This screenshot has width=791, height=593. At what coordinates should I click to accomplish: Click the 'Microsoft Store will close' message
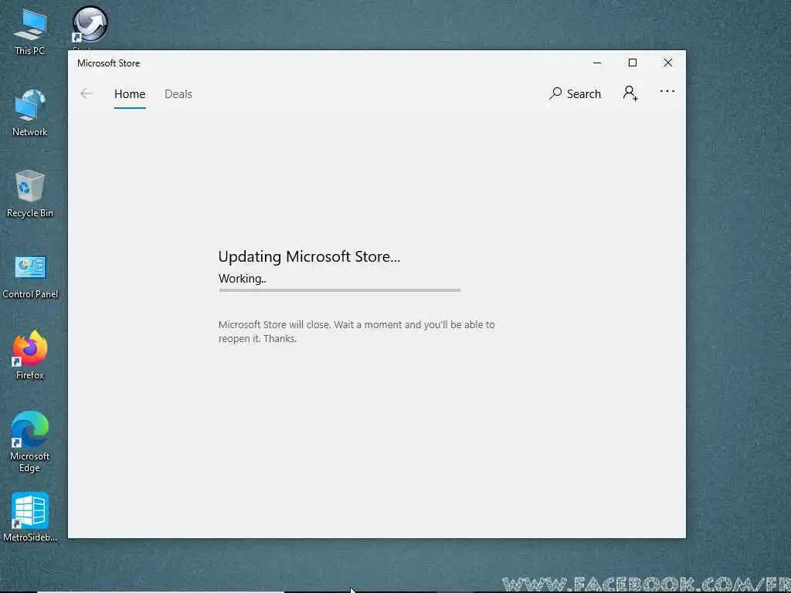point(356,331)
